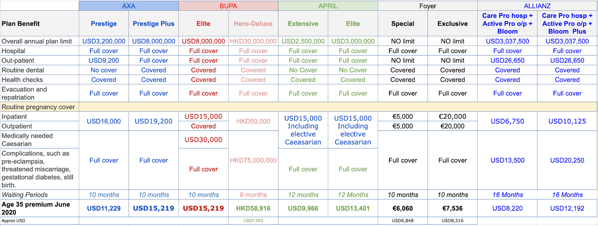Select the USD12,192 premium cell
The width and height of the screenshot is (598, 226).
click(x=567, y=208)
